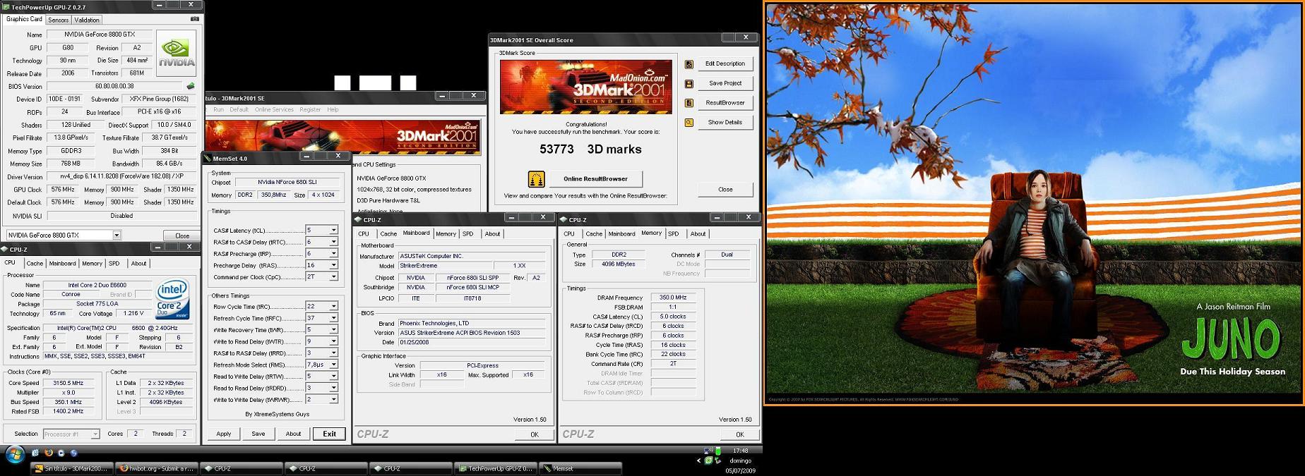This screenshot has height=476, width=1305.
Task: Click Online ResultBrowser button
Action: tap(595, 179)
